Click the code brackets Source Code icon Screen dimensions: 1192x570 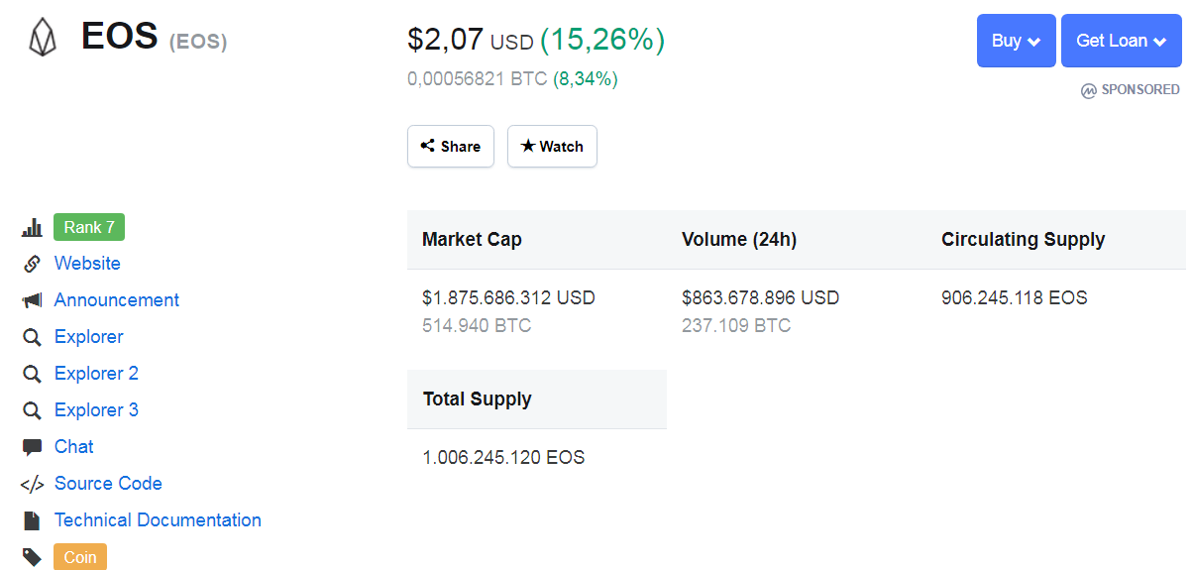click(32, 484)
